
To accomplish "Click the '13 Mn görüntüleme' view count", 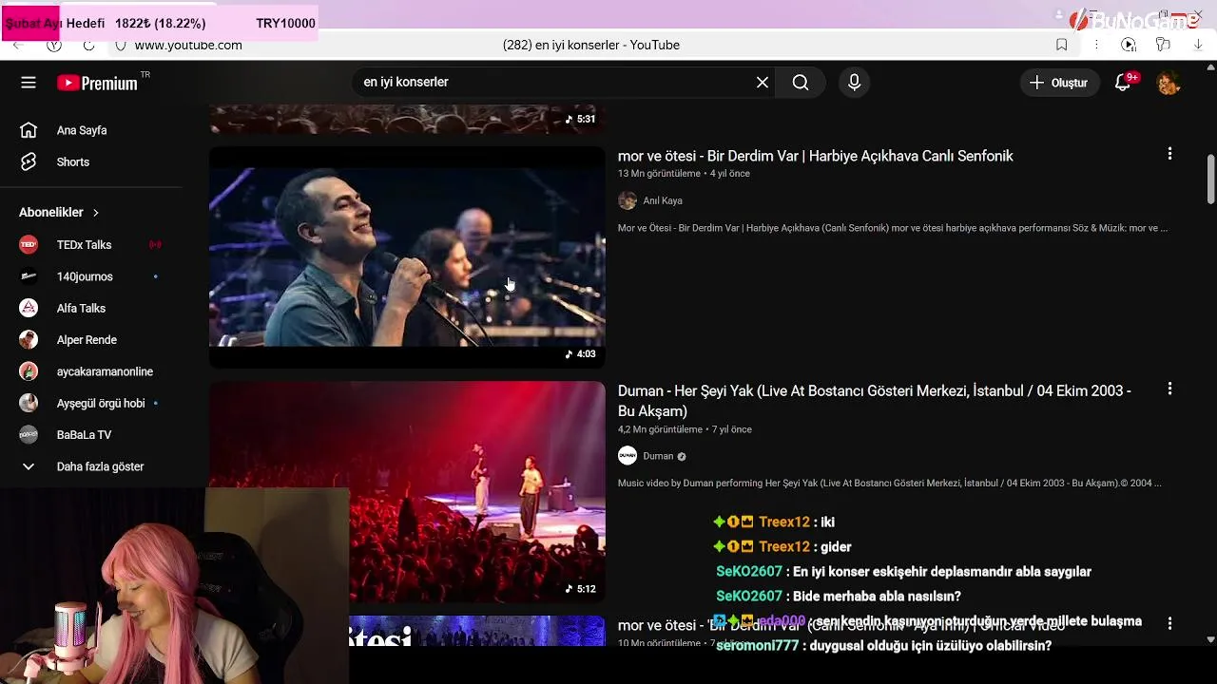I will pos(659,174).
